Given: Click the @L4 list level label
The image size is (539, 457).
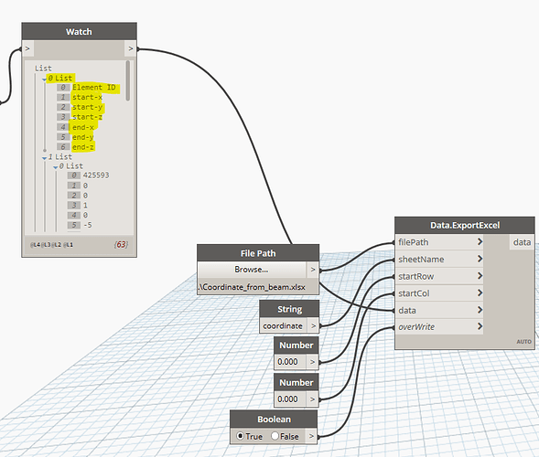Looking at the screenshot, I should pos(35,245).
